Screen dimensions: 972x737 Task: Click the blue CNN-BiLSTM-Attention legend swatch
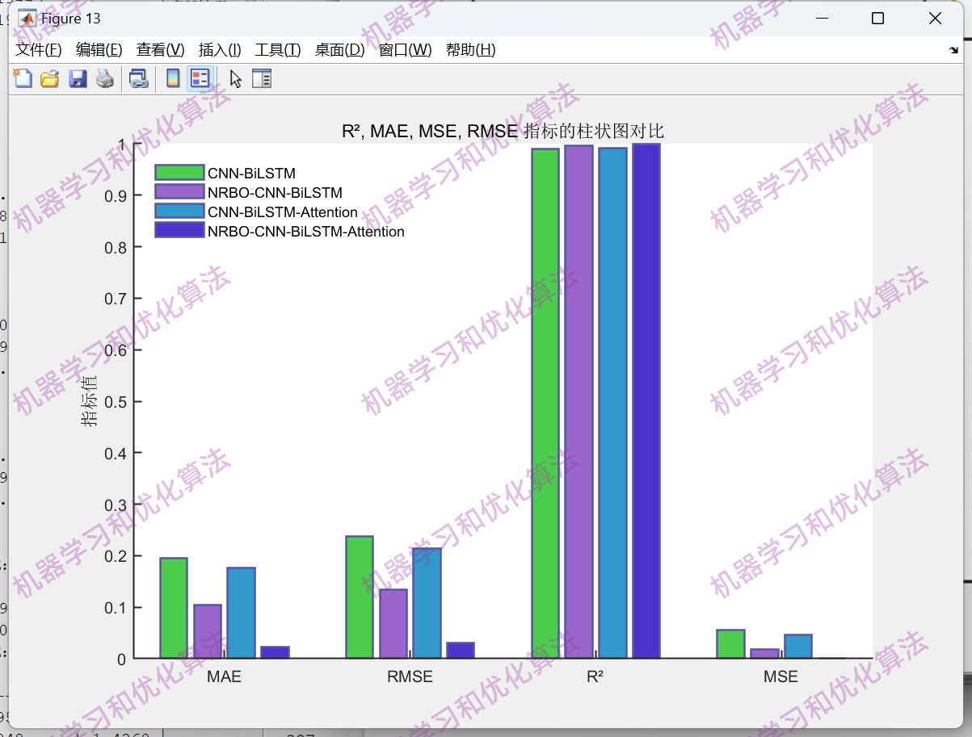[x=179, y=211]
